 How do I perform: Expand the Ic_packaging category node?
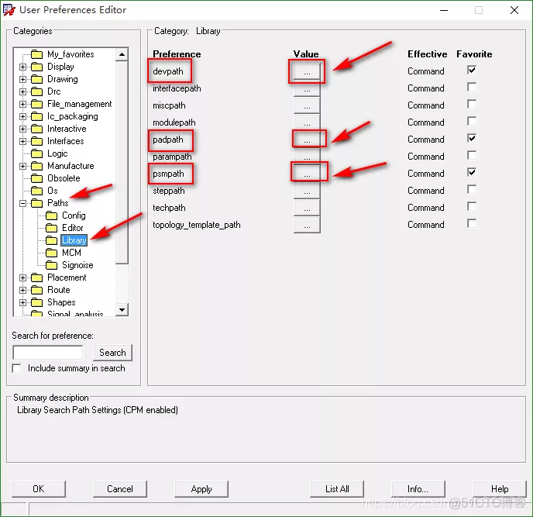pyautogui.click(x=22, y=117)
